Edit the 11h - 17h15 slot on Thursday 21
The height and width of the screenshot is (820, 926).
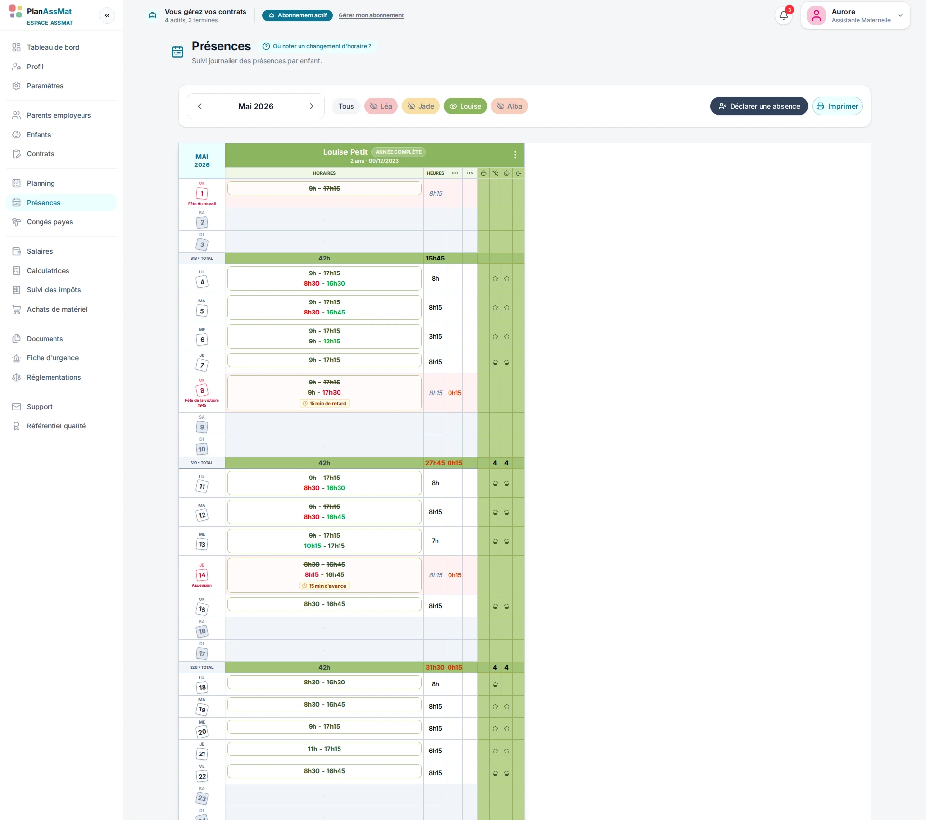pyautogui.click(x=324, y=749)
